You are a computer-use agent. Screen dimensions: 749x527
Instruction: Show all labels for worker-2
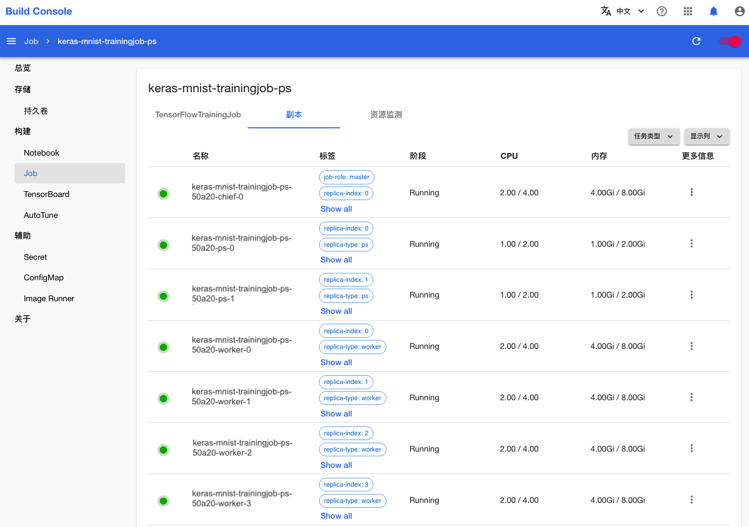(336, 465)
